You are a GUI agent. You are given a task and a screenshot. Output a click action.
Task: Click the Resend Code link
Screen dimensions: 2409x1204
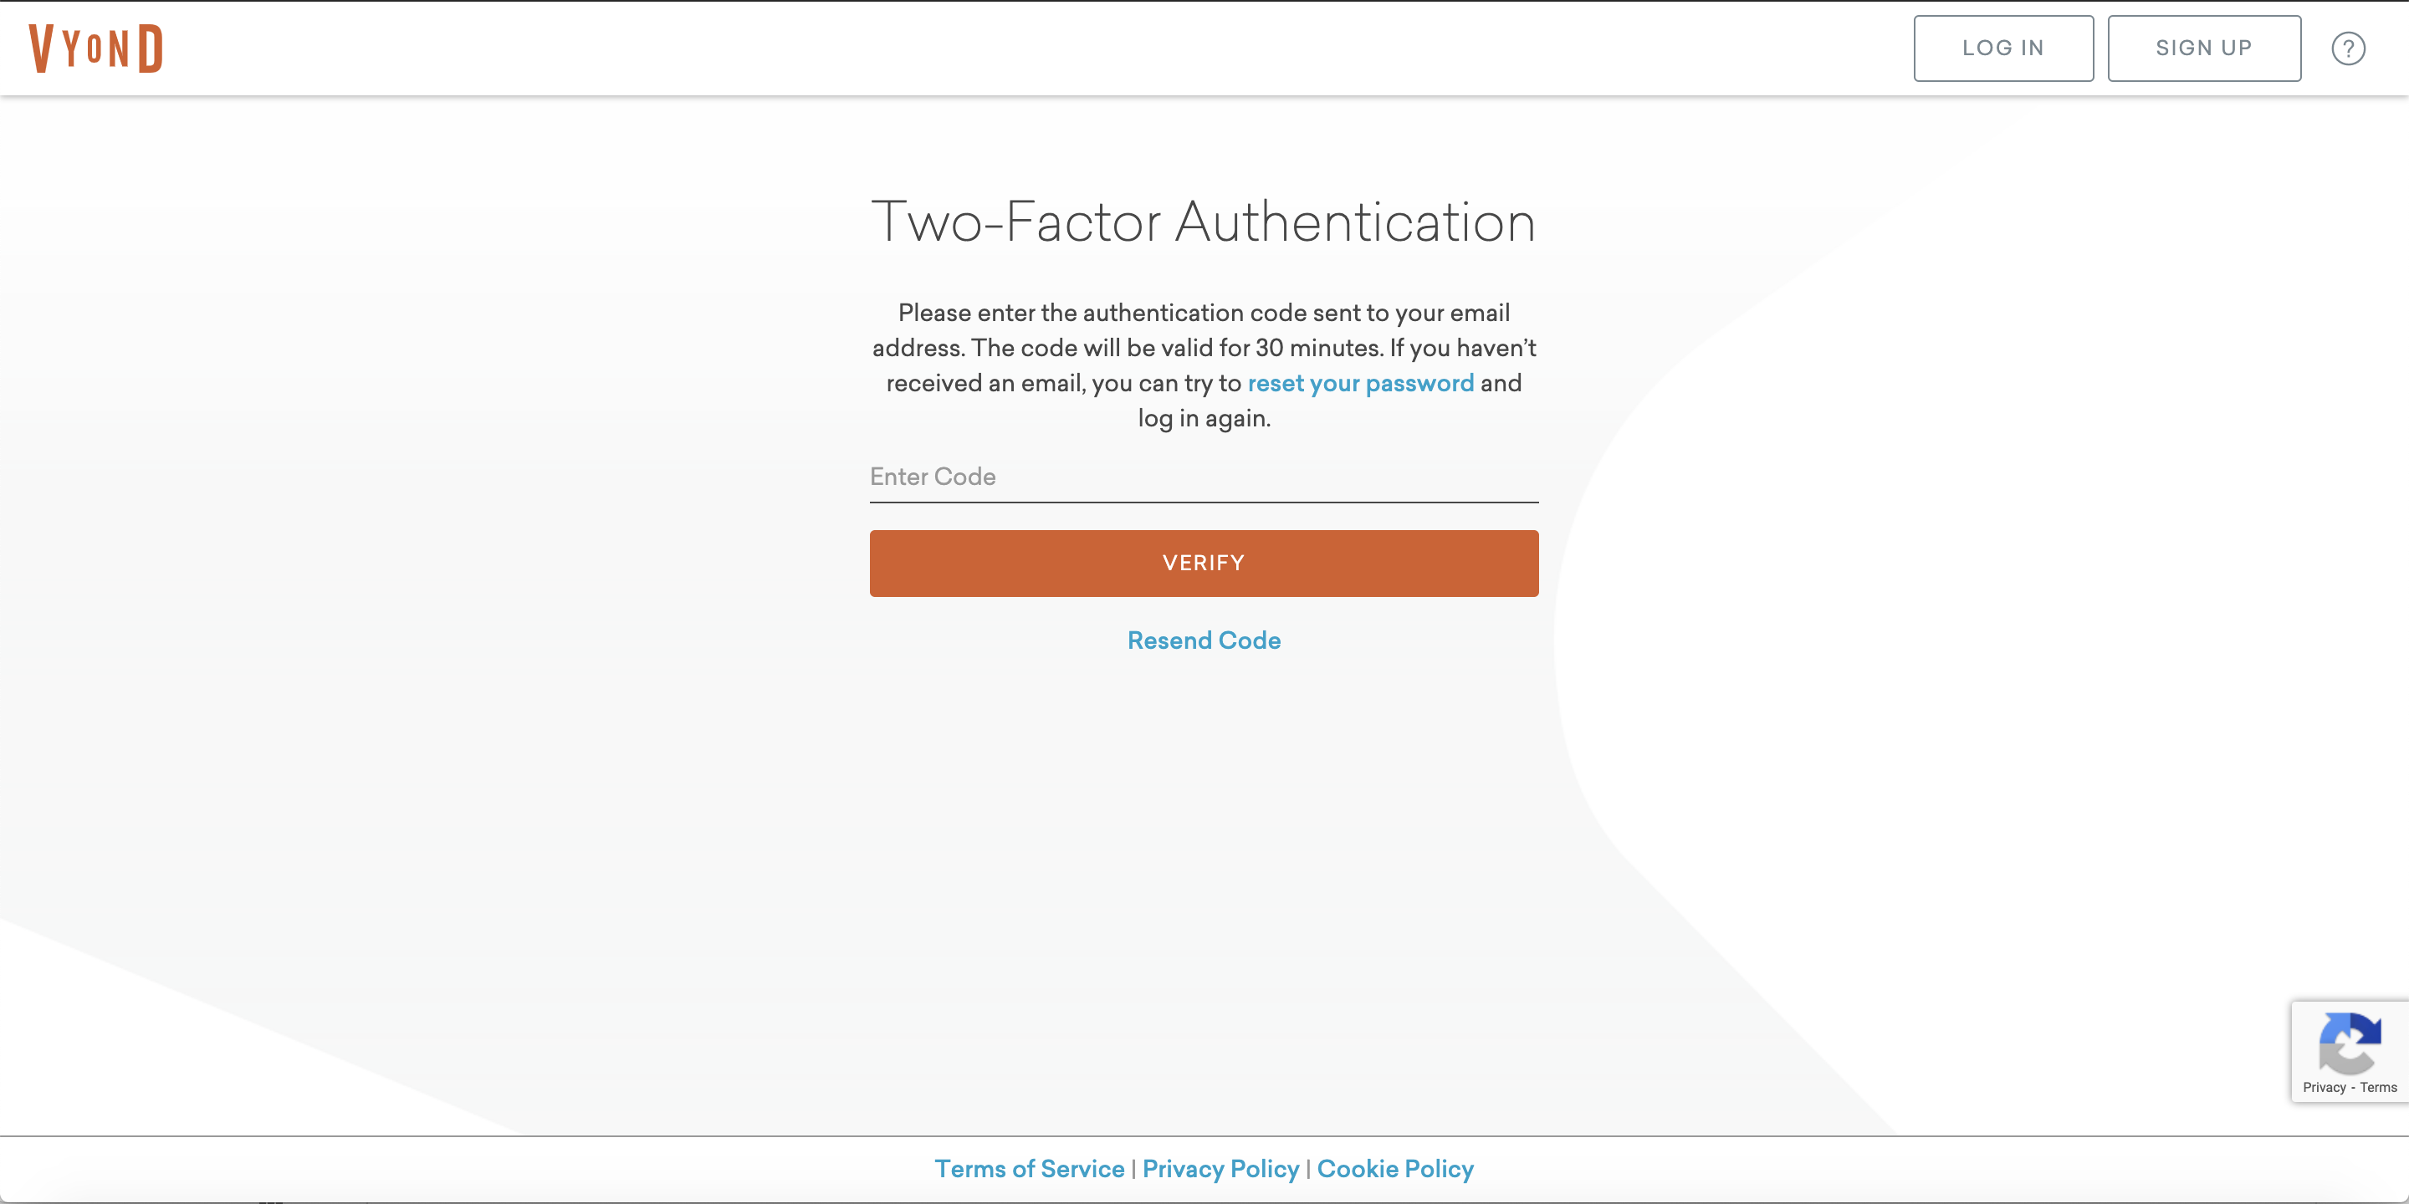click(x=1204, y=640)
